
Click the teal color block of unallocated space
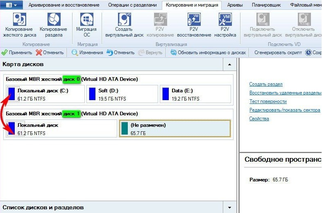coord(125,128)
